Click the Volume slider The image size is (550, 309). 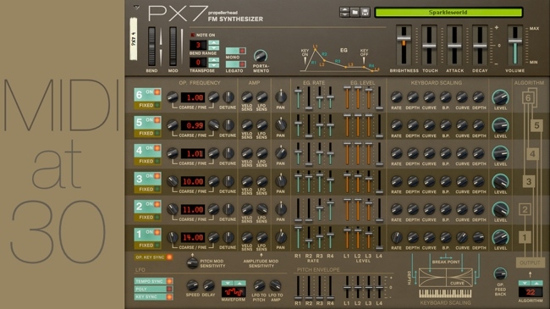coord(515,46)
